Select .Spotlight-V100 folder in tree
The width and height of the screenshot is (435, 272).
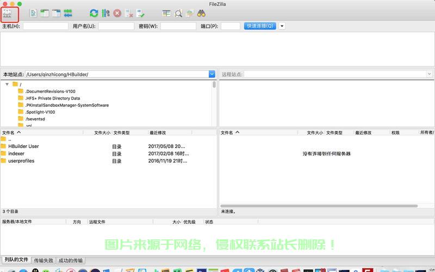click(x=36, y=112)
